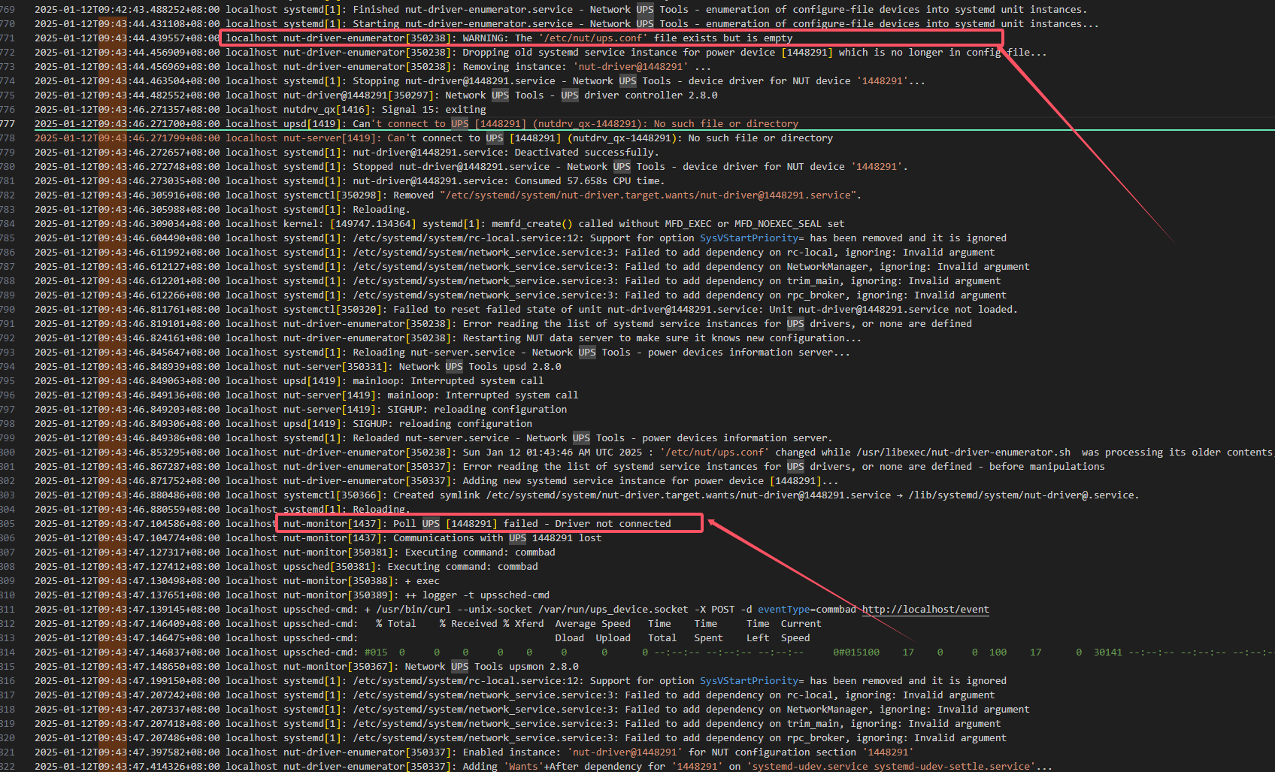
Task: Open the http://localhost/event link
Action: coord(925,610)
